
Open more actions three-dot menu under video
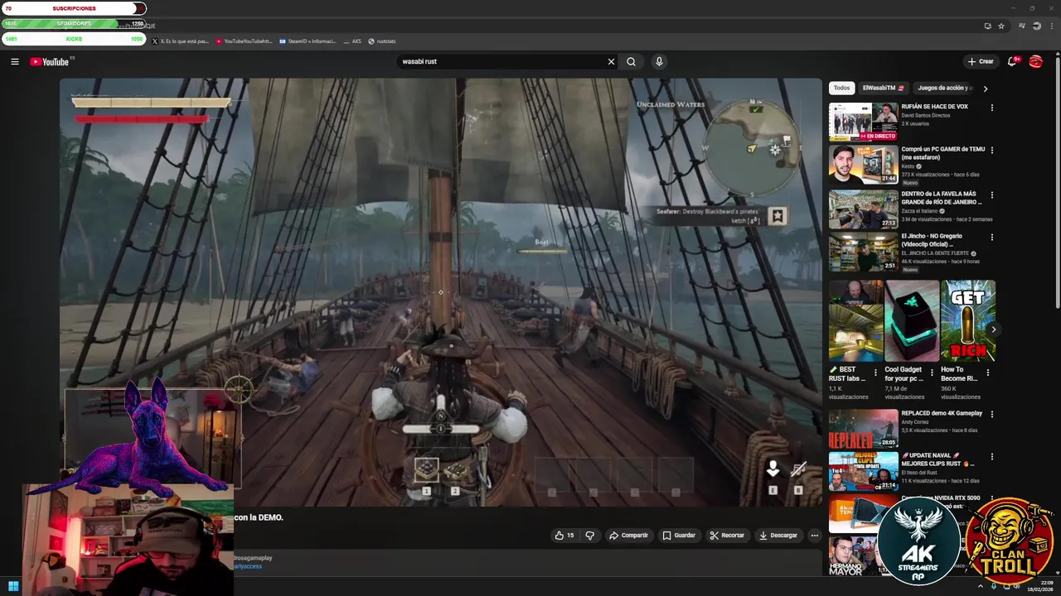click(x=815, y=536)
